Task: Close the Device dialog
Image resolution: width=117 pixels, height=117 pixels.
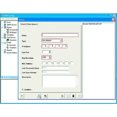Action: pos(113,20)
